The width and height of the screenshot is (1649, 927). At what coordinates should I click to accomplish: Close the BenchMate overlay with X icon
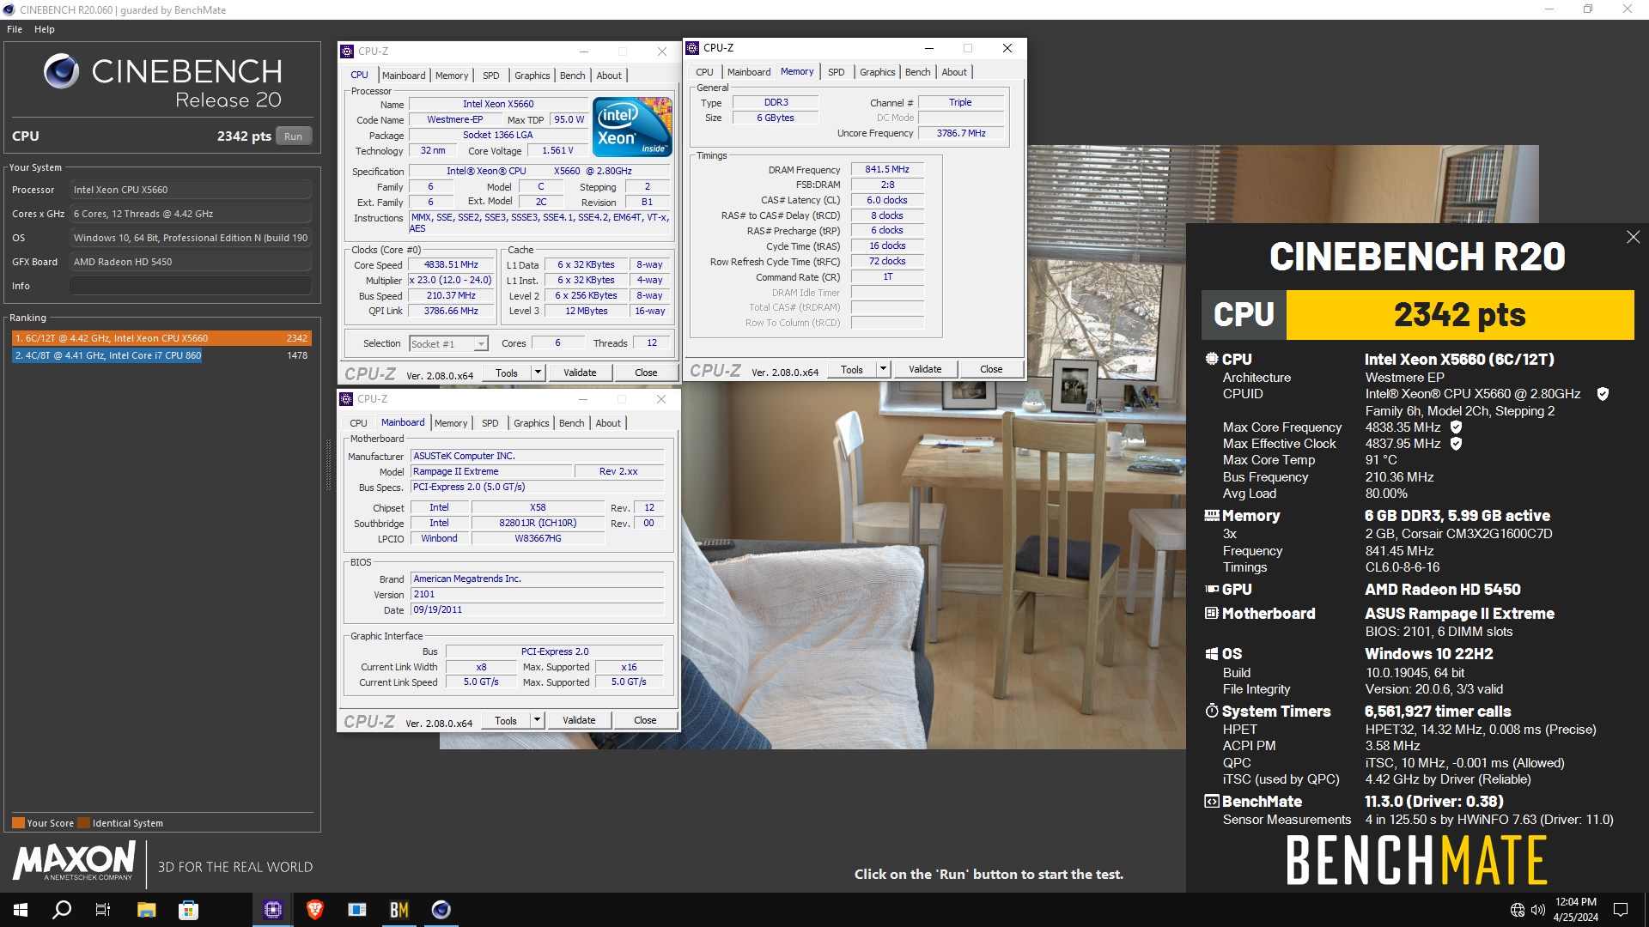[1633, 237]
